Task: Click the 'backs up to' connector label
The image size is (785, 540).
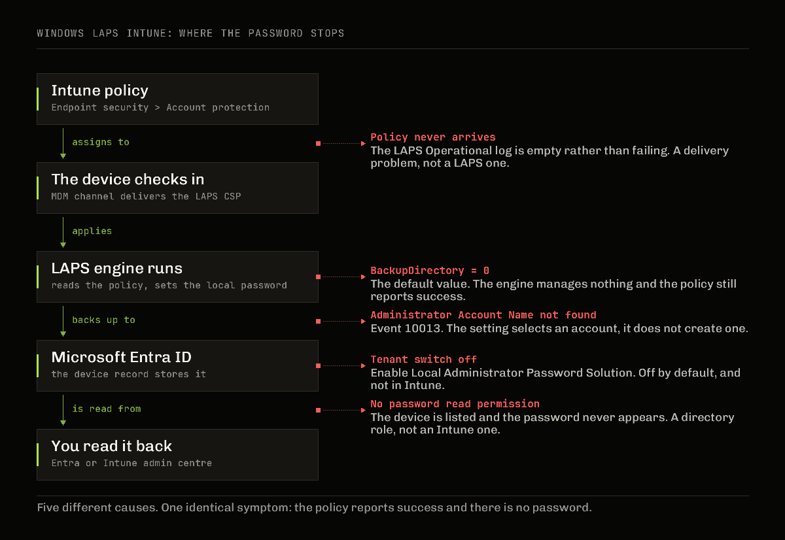Action: (103, 320)
